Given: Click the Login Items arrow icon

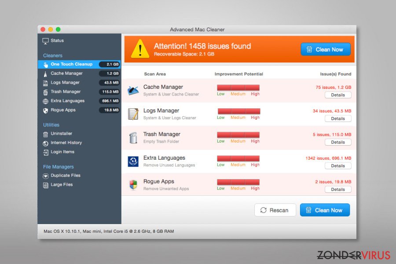Looking at the screenshot, I should [45, 152].
